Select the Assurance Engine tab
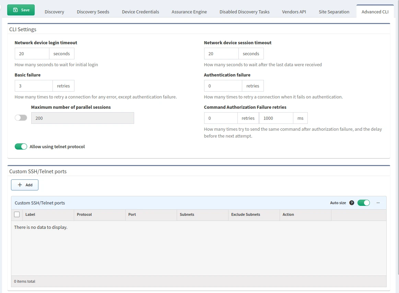This screenshot has height=293, width=399. [x=189, y=12]
